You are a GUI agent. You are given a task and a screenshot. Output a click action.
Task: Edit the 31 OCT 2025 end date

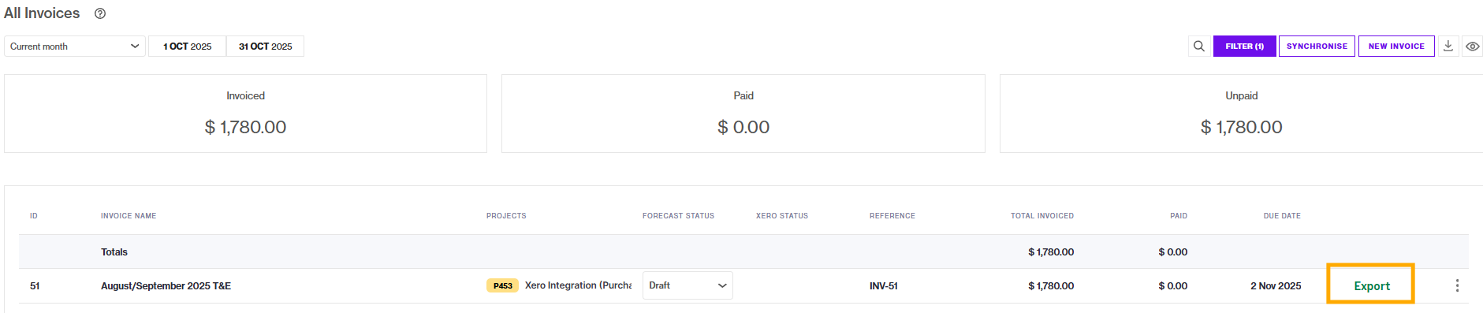click(x=265, y=47)
